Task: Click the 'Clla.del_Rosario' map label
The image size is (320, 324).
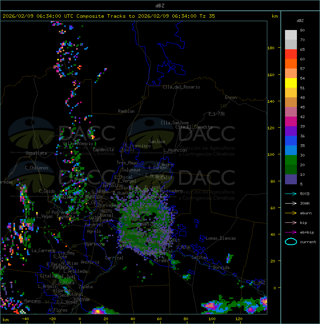Action: click(x=181, y=87)
